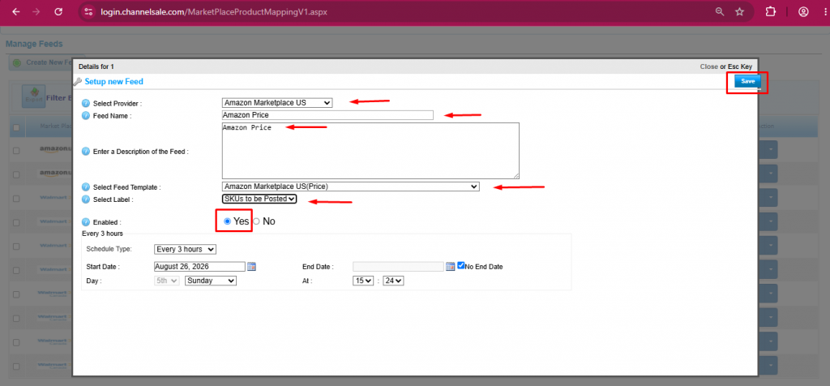Click the Export icon in background page

[x=33, y=96]
